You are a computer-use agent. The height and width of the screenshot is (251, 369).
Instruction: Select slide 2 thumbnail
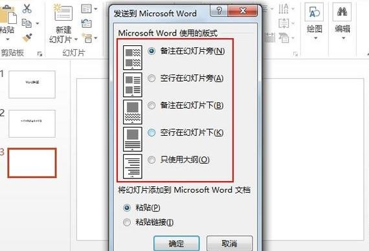coord(32,124)
